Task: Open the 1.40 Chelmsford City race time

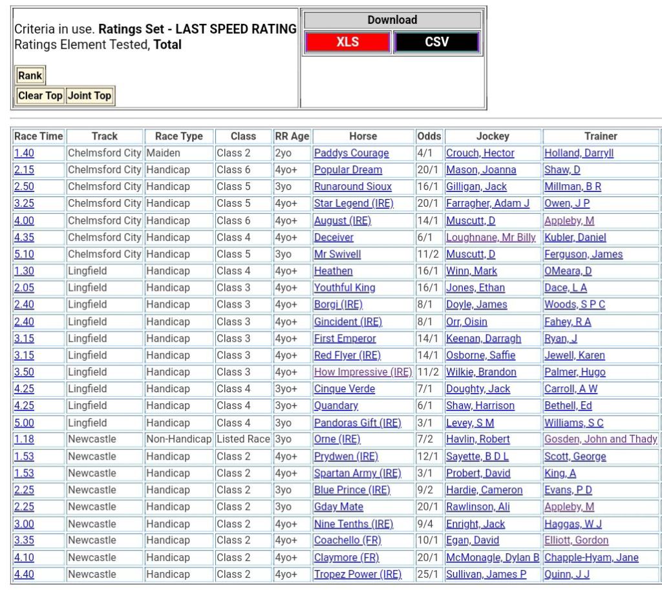Action: point(24,153)
